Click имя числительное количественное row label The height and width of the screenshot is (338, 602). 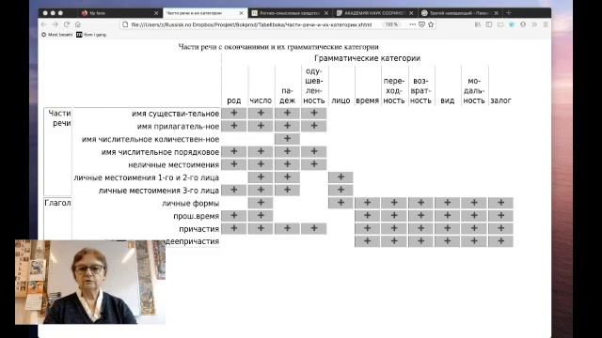[150, 139]
